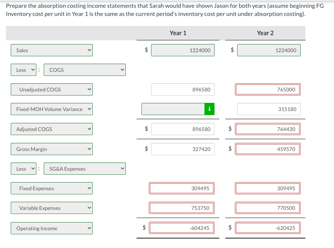The image size is (334, 248).
Task: Click Year 1 Sales field showing 1224000
Action: click(x=183, y=50)
